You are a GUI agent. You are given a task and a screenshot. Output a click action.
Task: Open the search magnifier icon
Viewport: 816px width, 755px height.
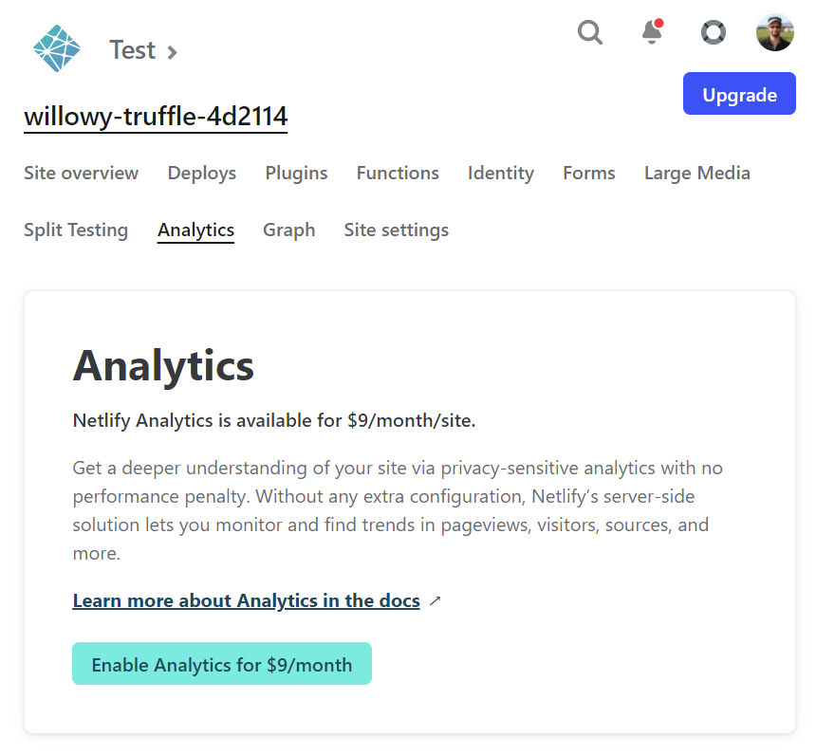(590, 33)
